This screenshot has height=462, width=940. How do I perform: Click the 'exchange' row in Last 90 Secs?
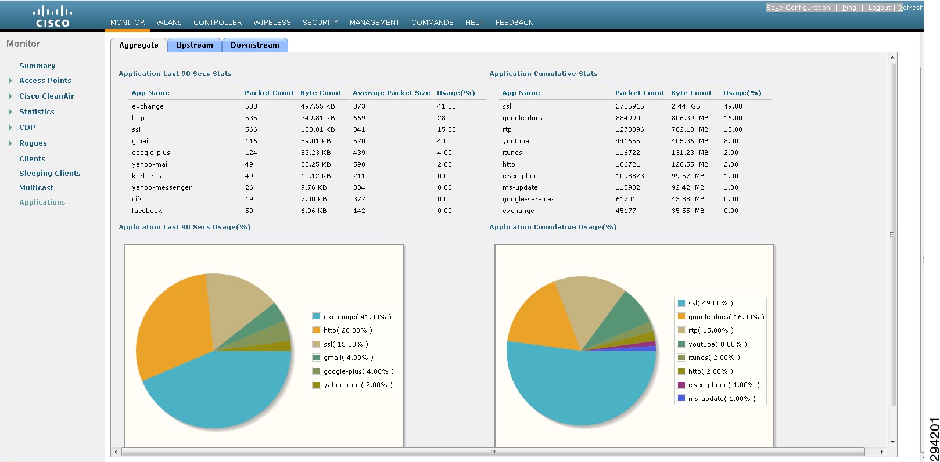coord(307,106)
